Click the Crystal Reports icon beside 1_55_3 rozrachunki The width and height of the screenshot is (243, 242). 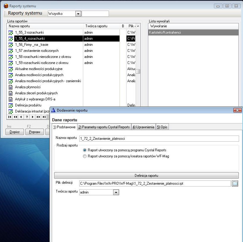(x=11, y=32)
